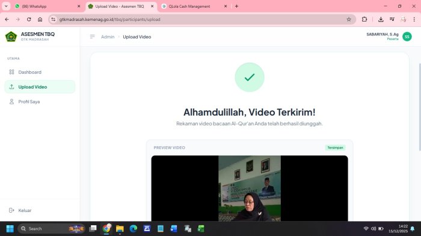
Task: Click the battery tray icon
Action: [x=381, y=229]
